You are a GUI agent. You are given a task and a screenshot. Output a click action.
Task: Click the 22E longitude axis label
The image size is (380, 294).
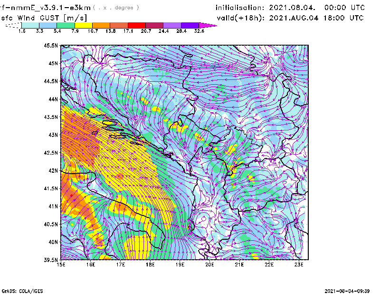pyautogui.click(x=269, y=265)
